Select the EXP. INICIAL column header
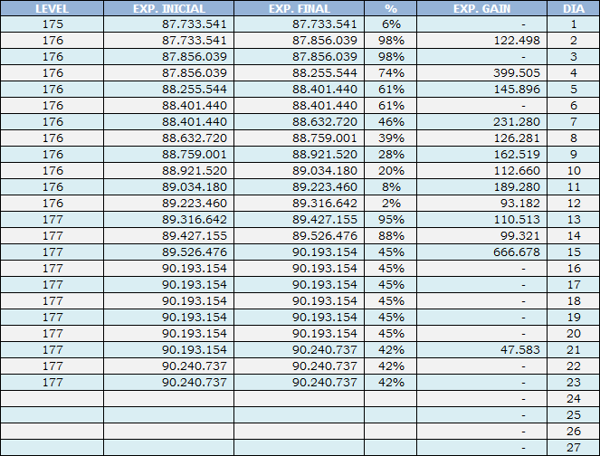Viewport: 600px width, 456px height. click(x=168, y=8)
